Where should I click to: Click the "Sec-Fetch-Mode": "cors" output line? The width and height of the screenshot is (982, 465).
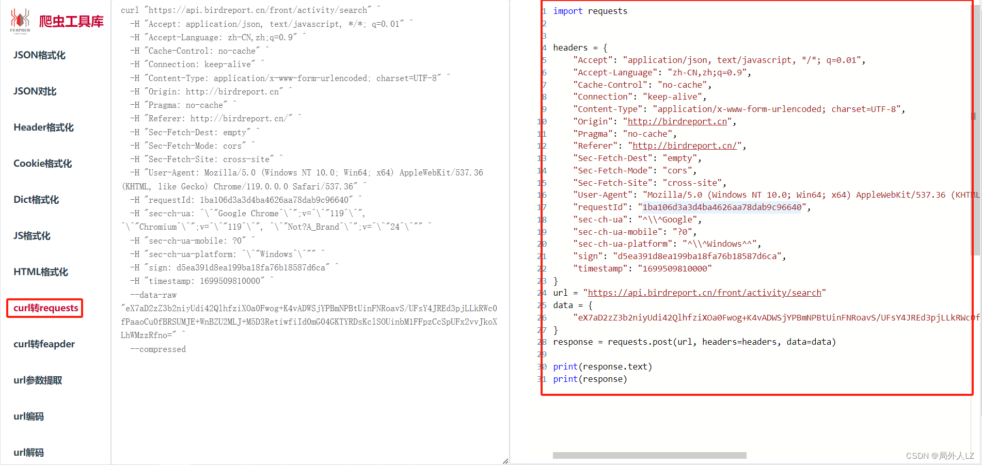pos(635,170)
